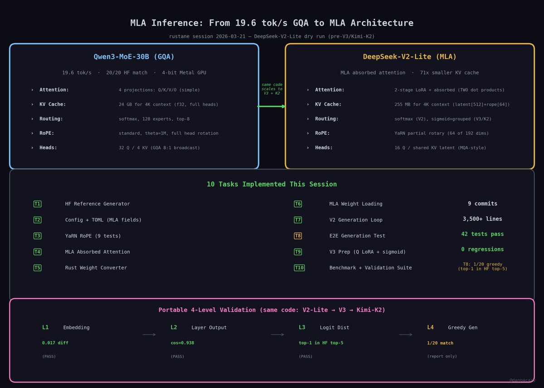This screenshot has height=388, width=544.
Task: Click the T10 badge beside Benchmark + Validation Suite
Action: [x=299, y=268]
